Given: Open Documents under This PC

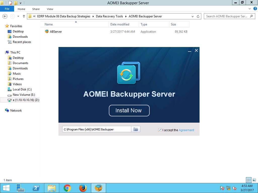Looking at the screenshot, I should click(20, 63).
